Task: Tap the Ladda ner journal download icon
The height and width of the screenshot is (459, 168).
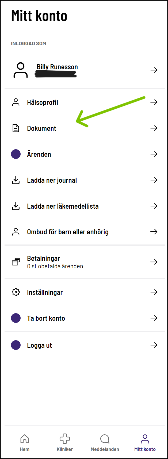Action: click(x=16, y=180)
